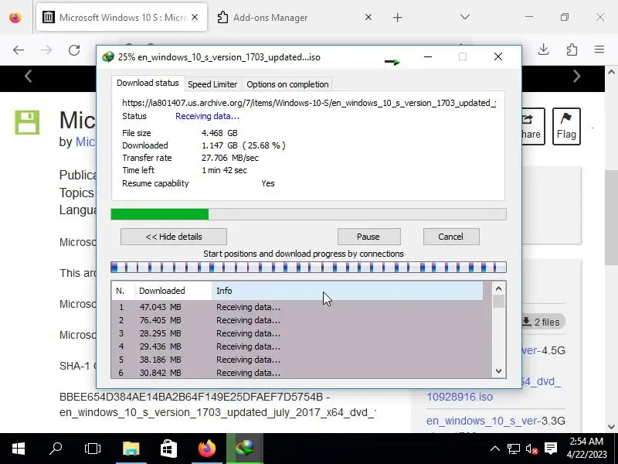Pause the ISO download

(x=368, y=237)
